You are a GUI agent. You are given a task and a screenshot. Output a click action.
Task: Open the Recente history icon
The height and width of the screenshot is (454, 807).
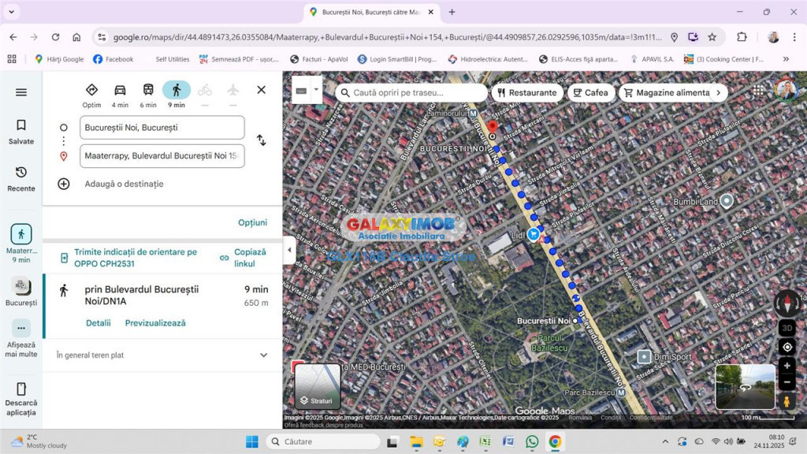coord(21,178)
